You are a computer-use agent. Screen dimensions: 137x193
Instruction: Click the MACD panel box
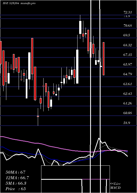coord(75,179)
